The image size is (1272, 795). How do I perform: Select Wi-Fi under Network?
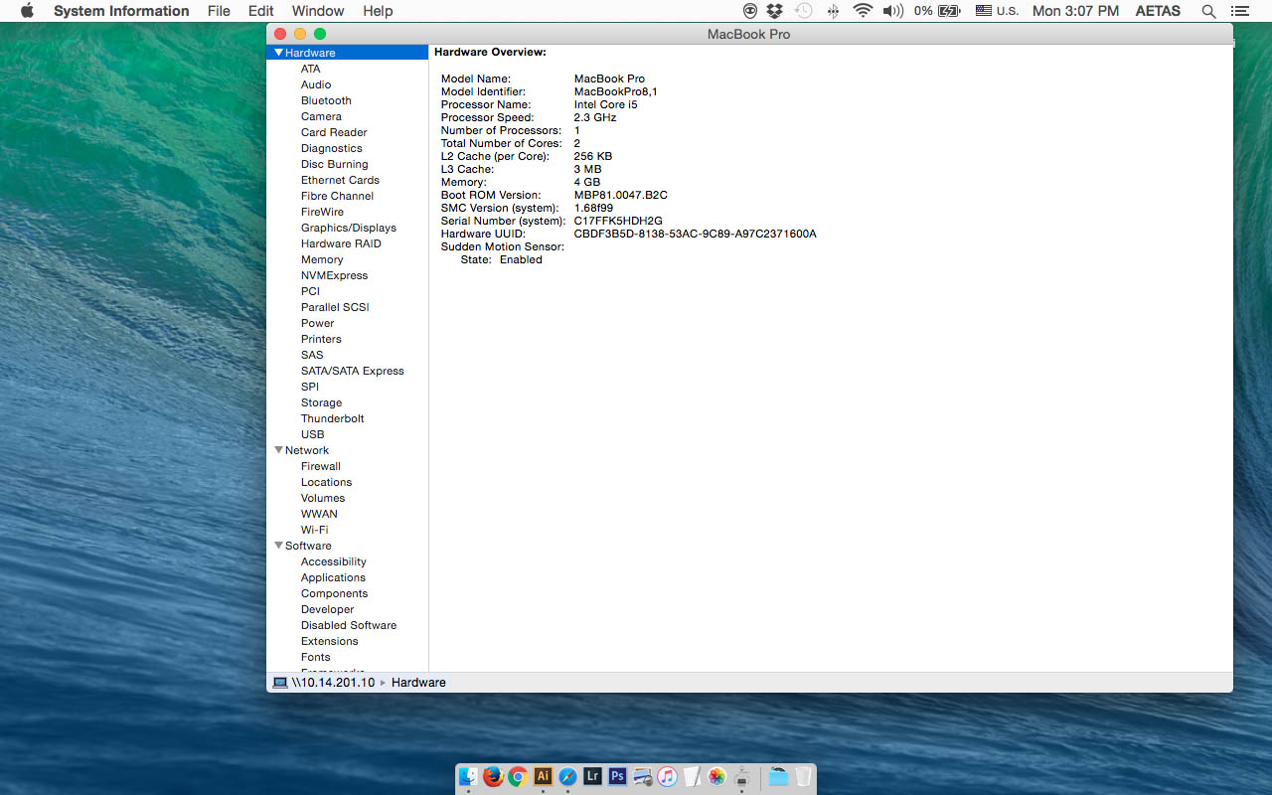[314, 530]
